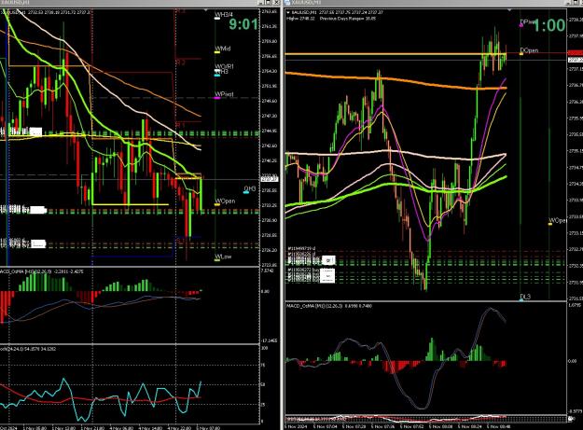This screenshot has width=583, height=430.
Task: Click the WH3/4 level label
Action: coord(224,15)
